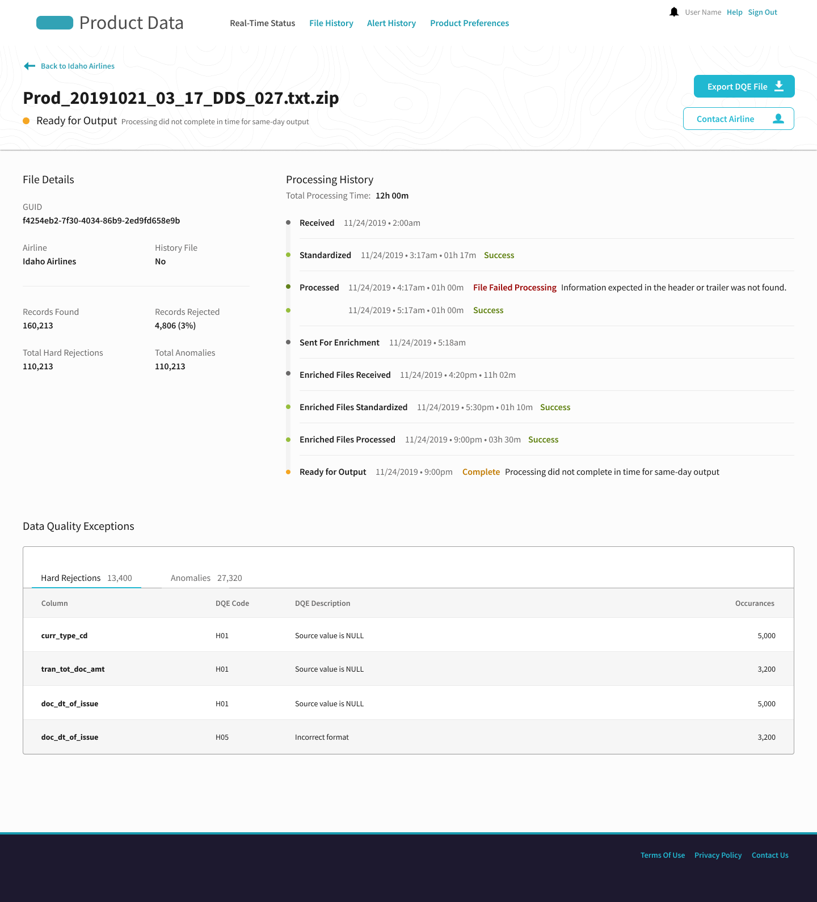Click the Export DQE File button
The width and height of the screenshot is (817, 902).
coord(744,86)
